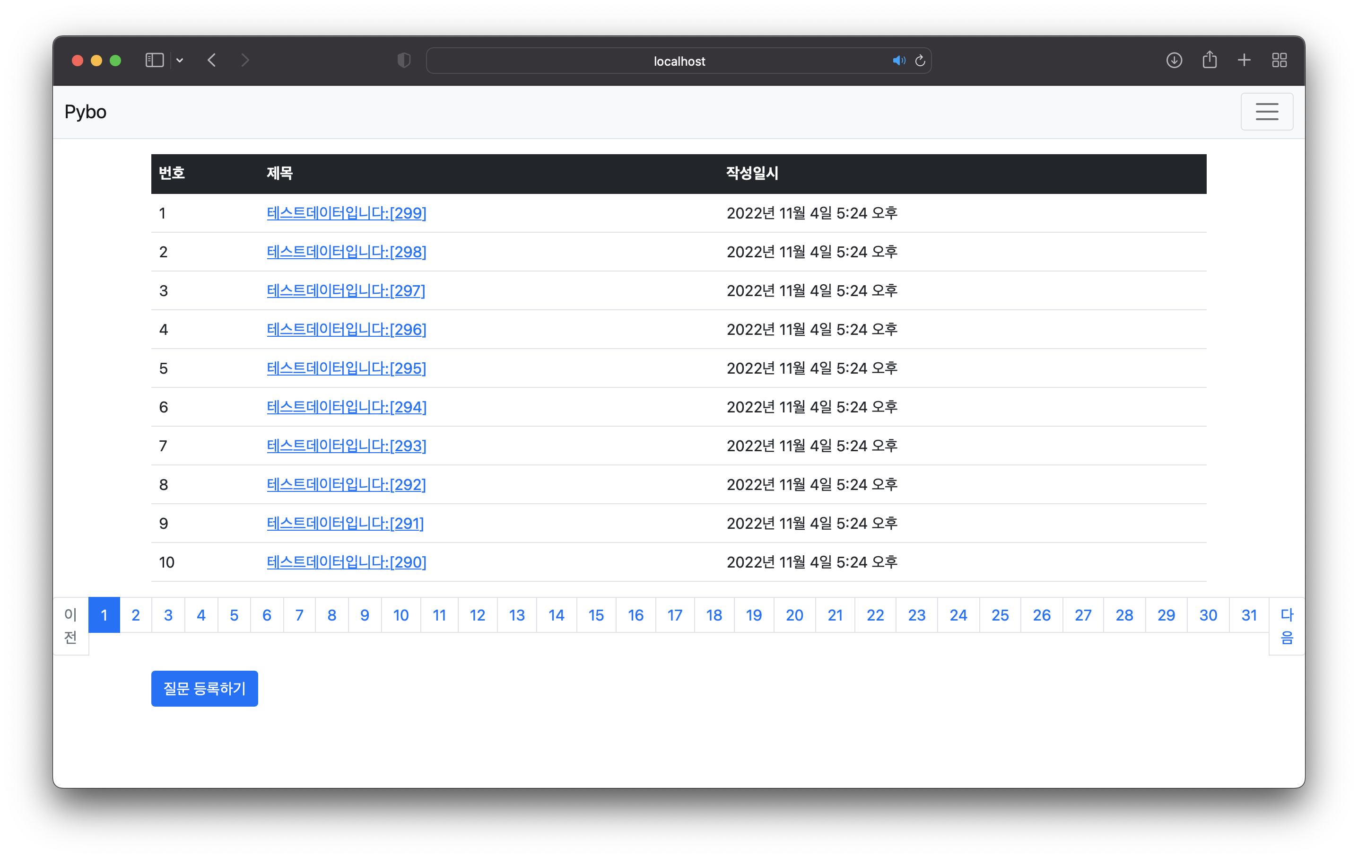Jump to page 31
The width and height of the screenshot is (1358, 858).
pos(1249,615)
